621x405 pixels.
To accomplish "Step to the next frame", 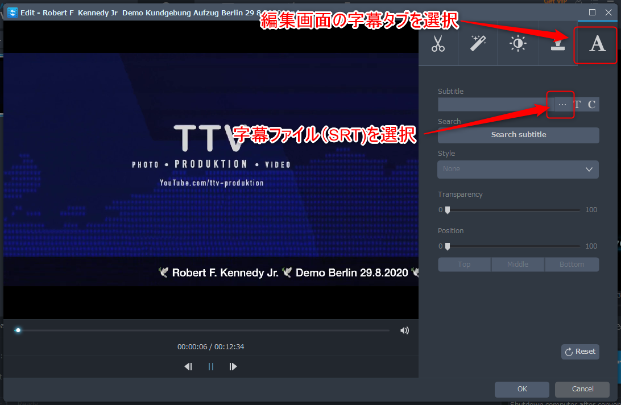I will pyautogui.click(x=233, y=367).
